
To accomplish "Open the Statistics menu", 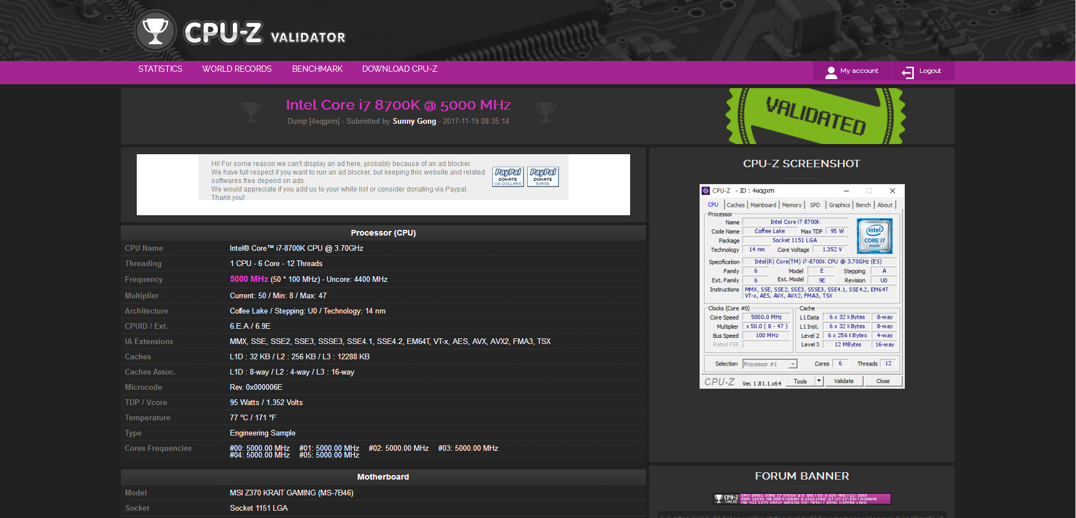I will (x=160, y=69).
